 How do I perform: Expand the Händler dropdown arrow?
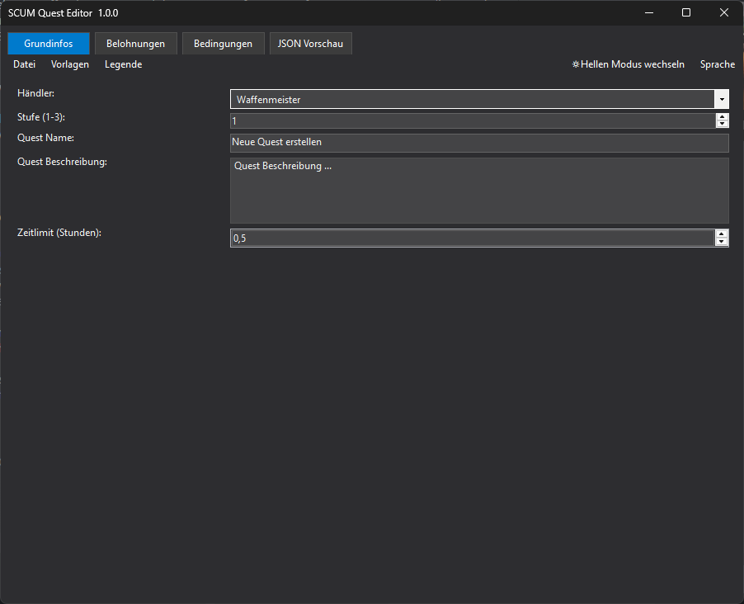[x=722, y=100]
